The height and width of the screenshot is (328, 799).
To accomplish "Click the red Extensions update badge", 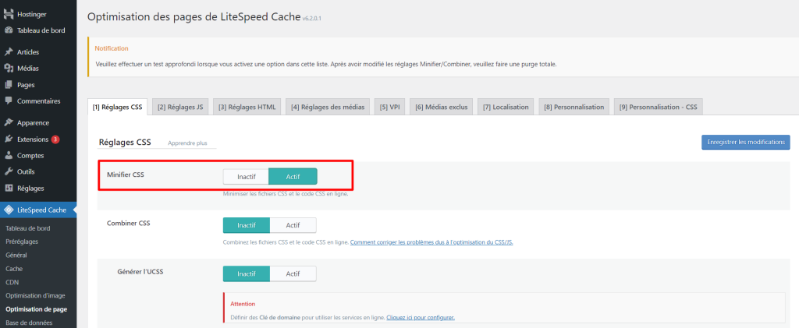I will click(x=55, y=139).
